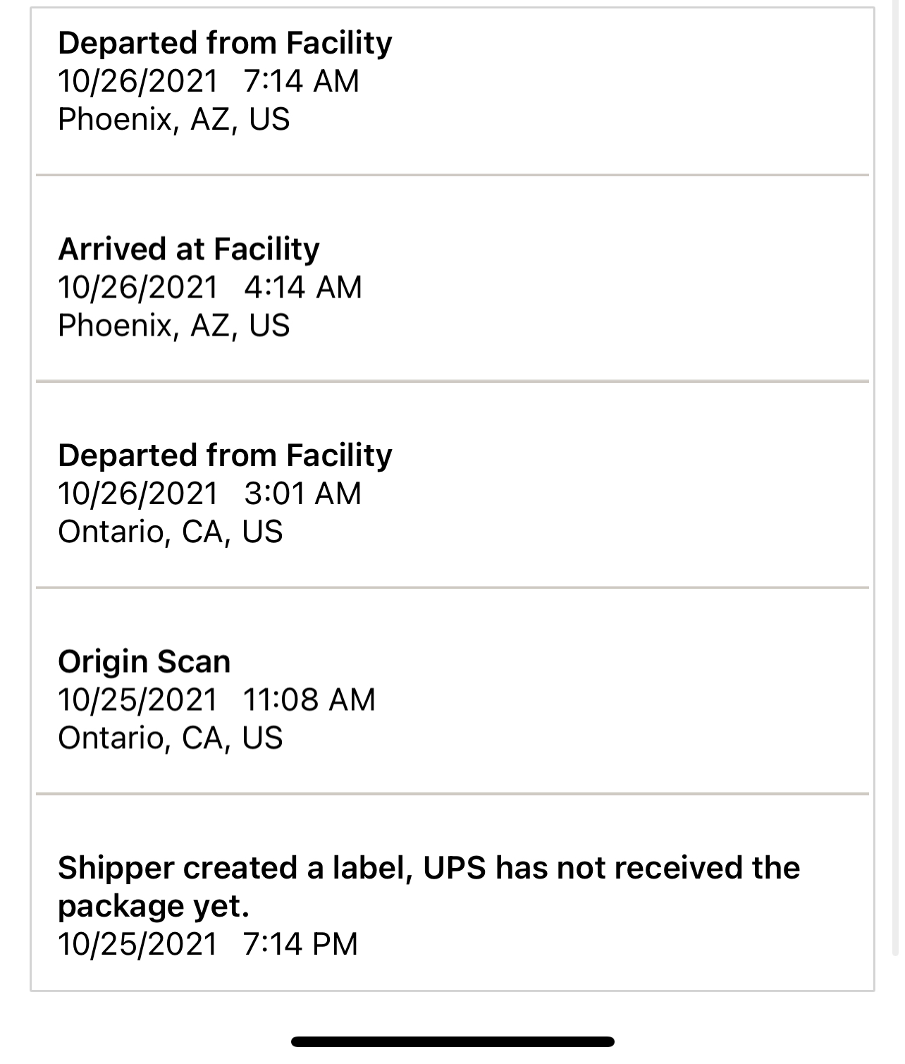Select the 3:01 AM departure time
This screenshot has height=1064, width=905.
coord(302,494)
